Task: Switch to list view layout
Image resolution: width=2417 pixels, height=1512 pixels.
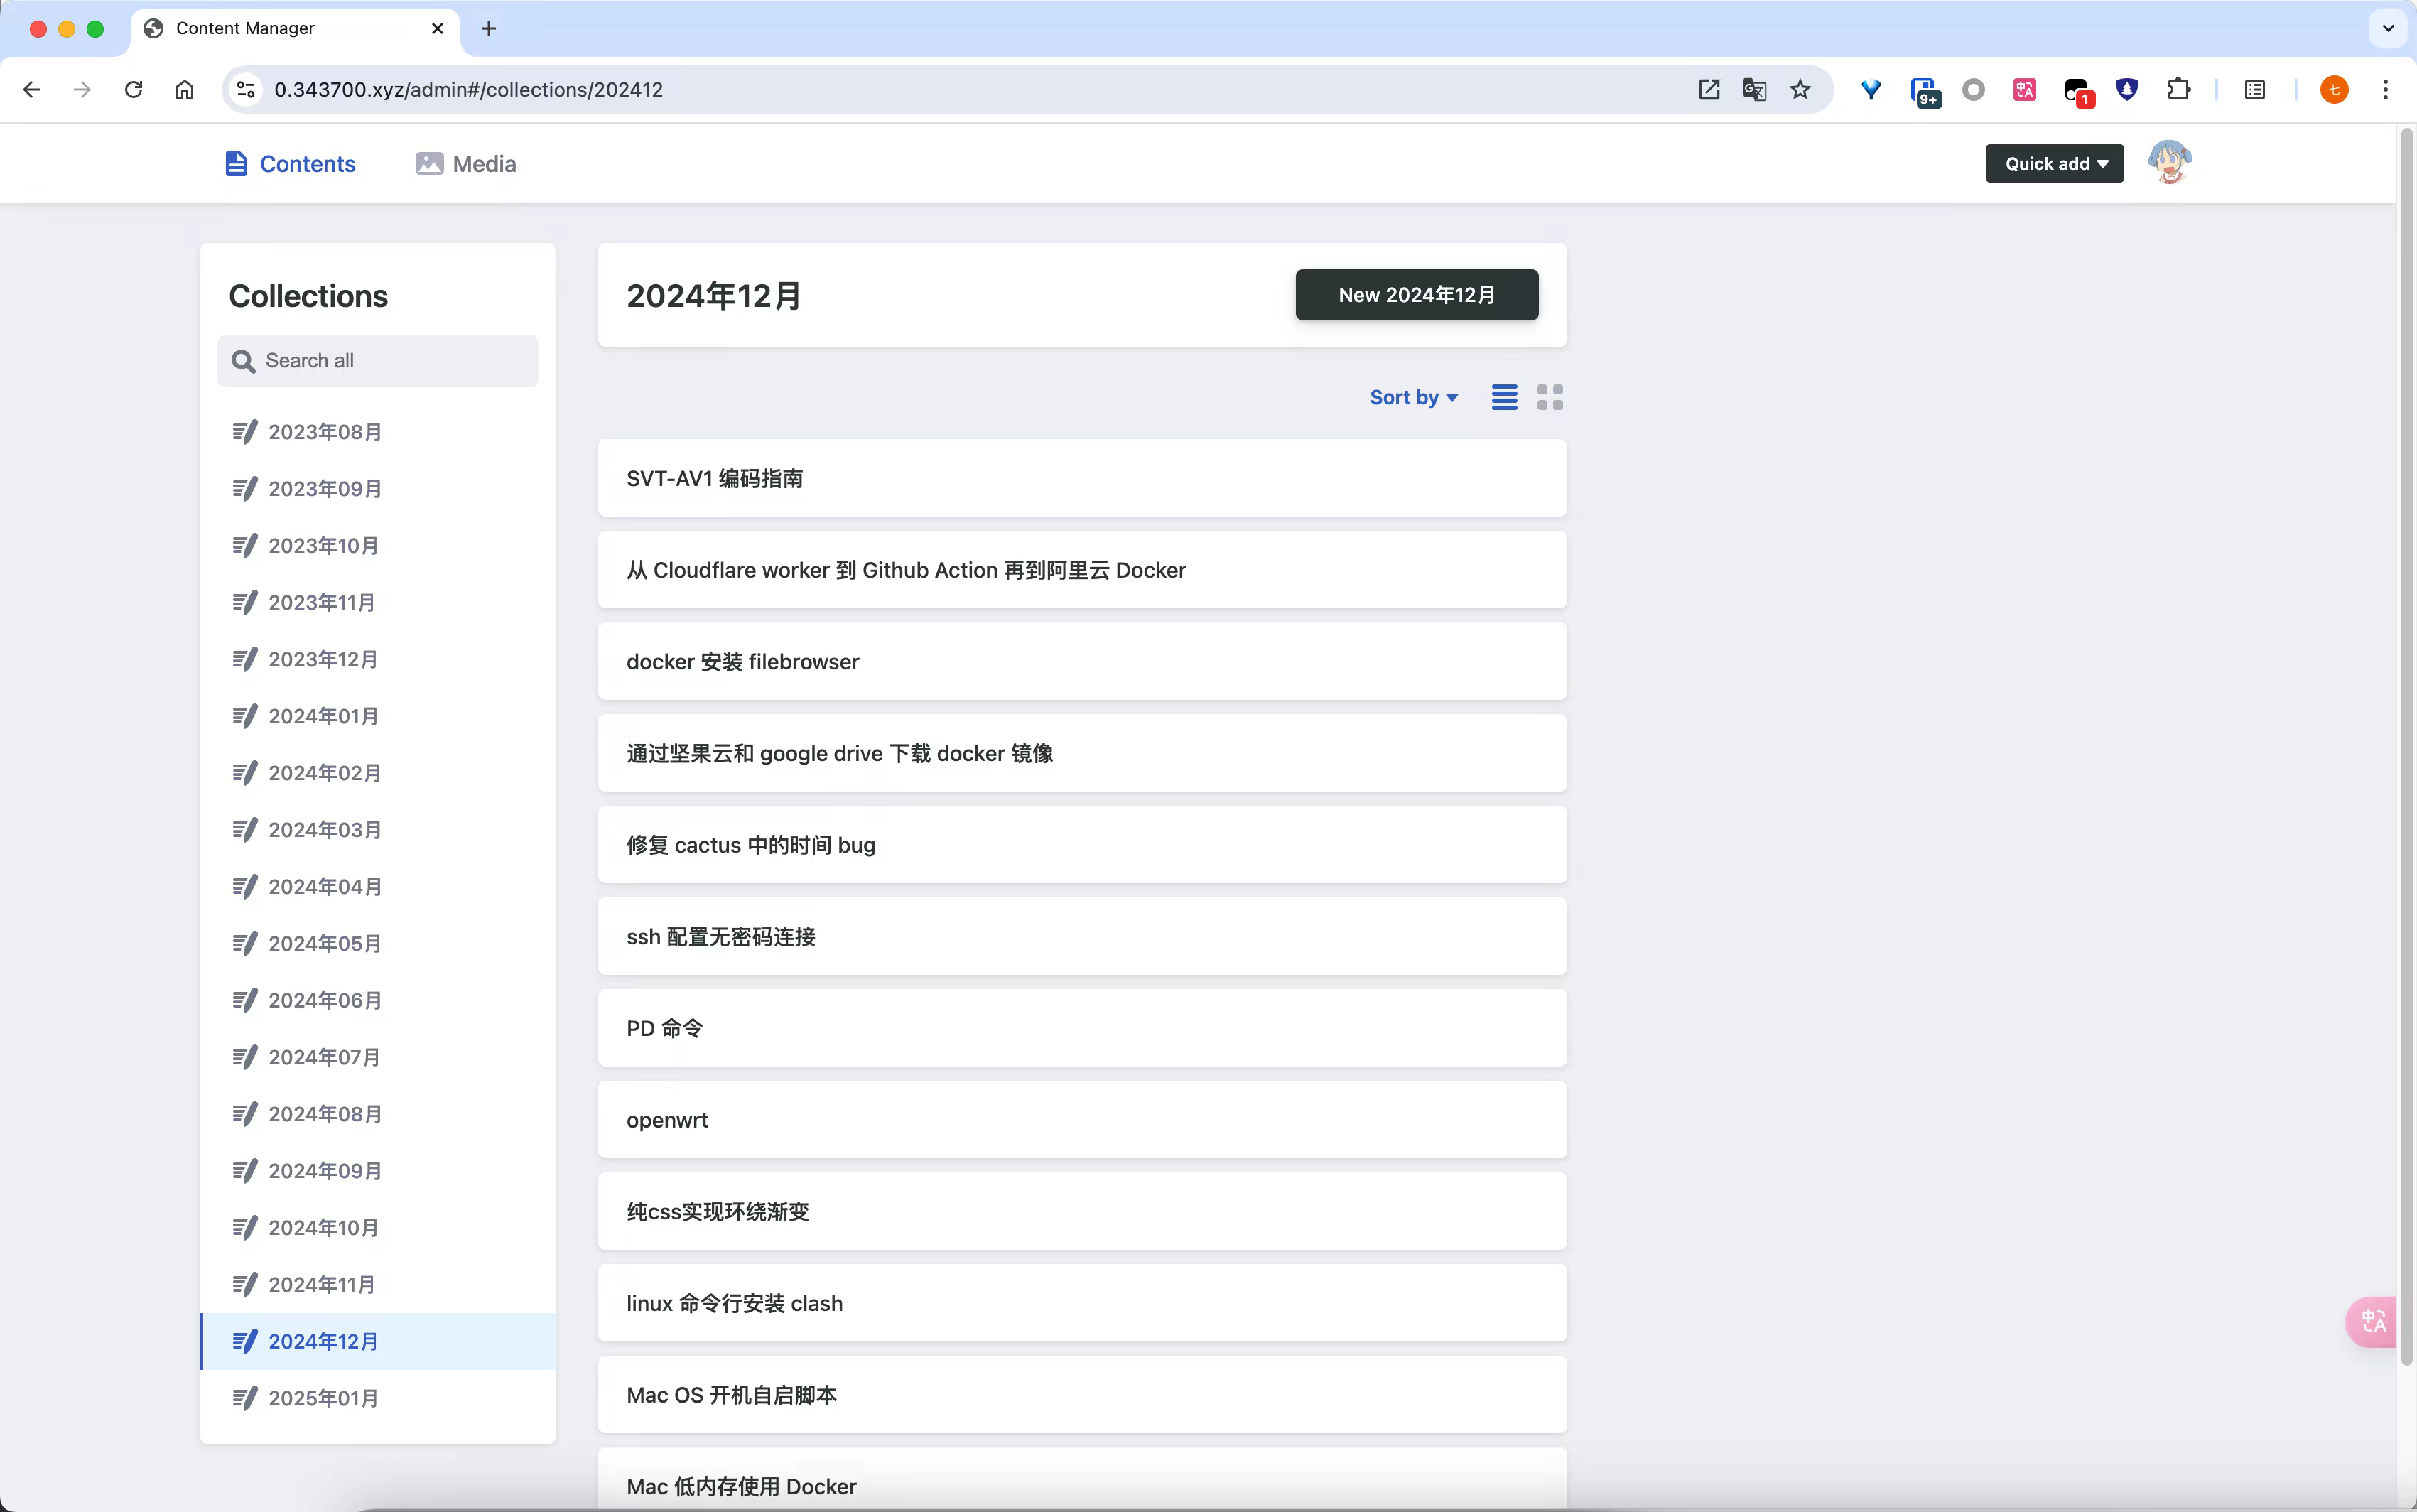Action: pyautogui.click(x=1504, y=397)
